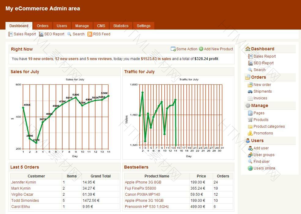Switch to the Orders tab
This screenshot has height=214, width=301.
(x=43, y=26)
